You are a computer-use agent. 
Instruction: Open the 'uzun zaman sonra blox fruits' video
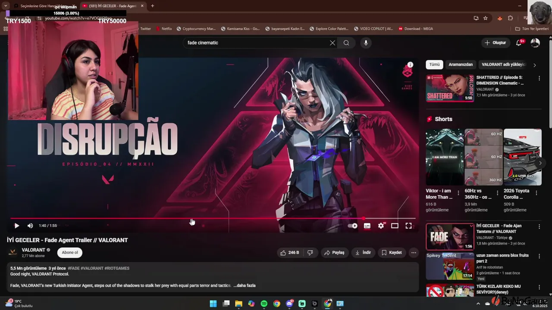tap(450, 267)
